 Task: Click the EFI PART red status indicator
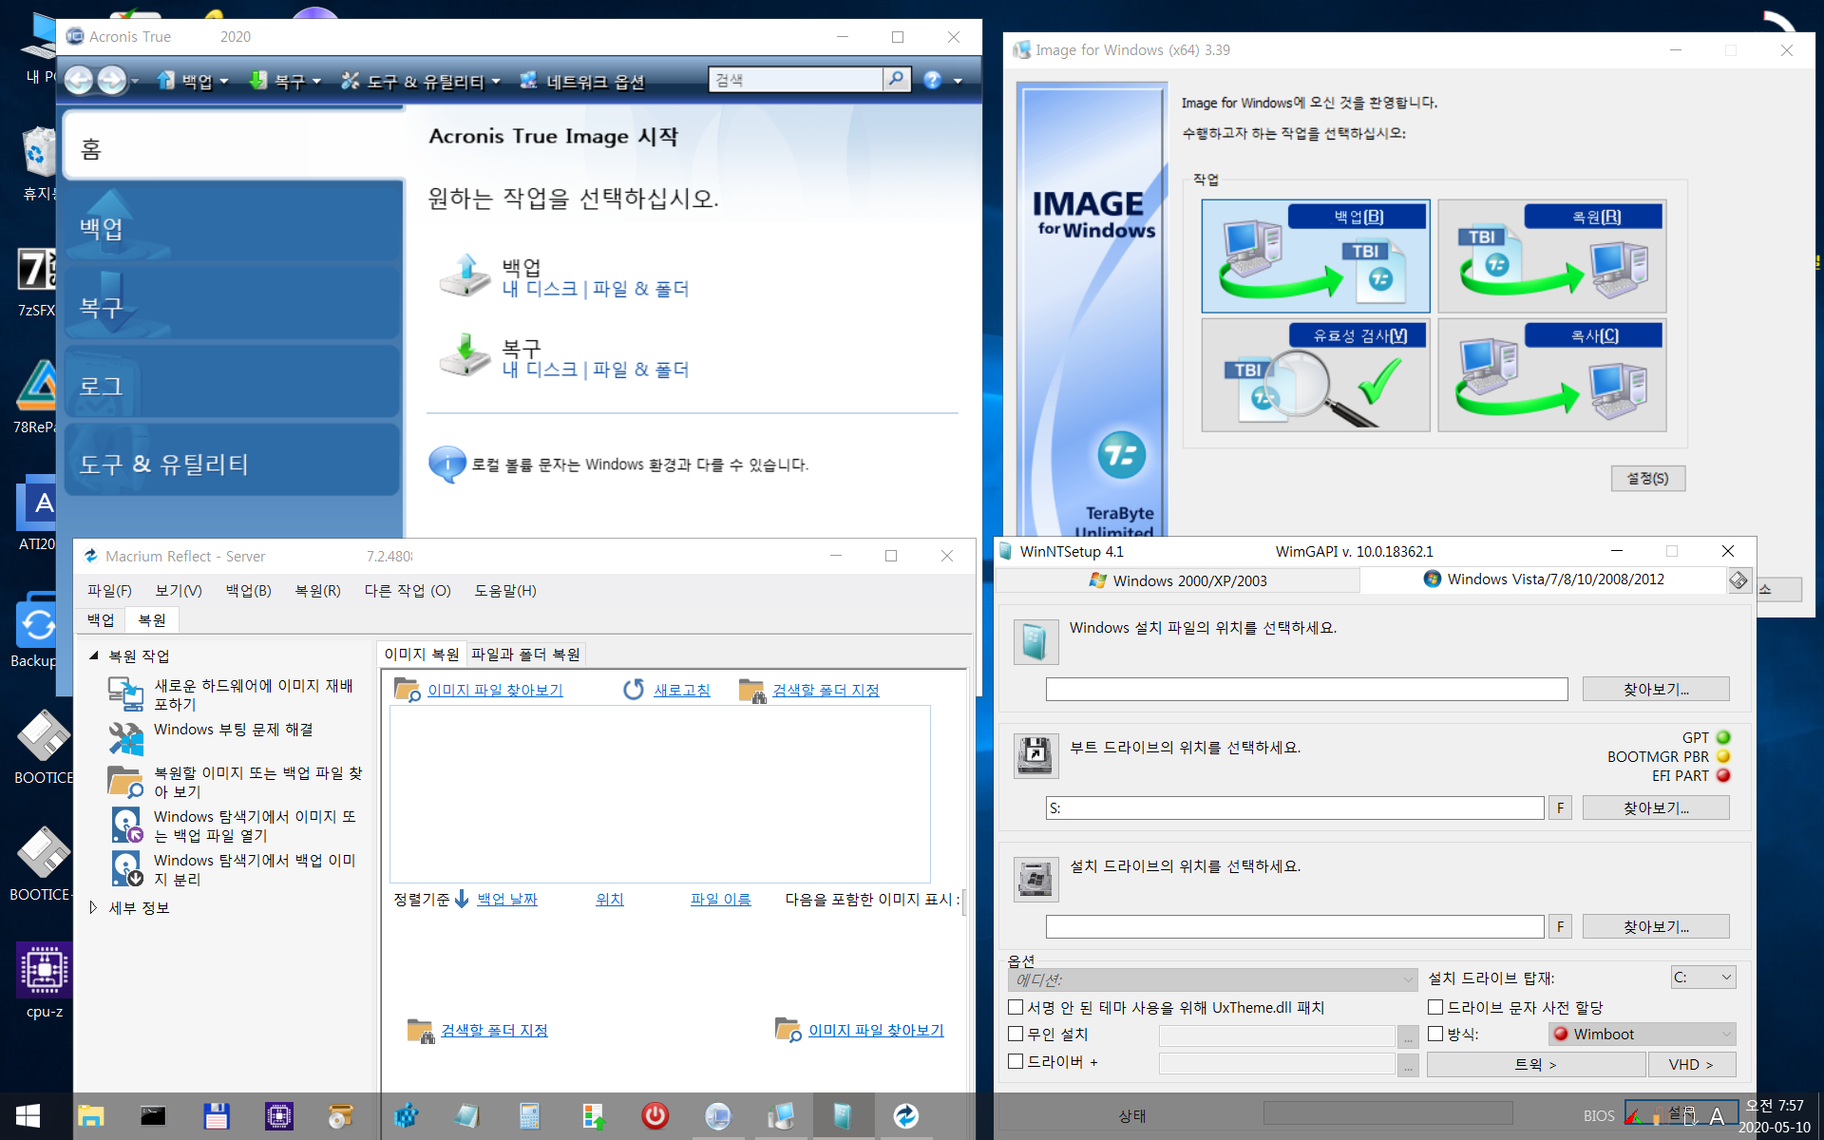1723,775
